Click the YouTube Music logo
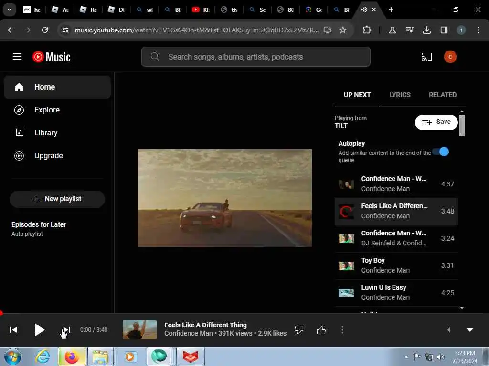489x366 pixels. 52,57
